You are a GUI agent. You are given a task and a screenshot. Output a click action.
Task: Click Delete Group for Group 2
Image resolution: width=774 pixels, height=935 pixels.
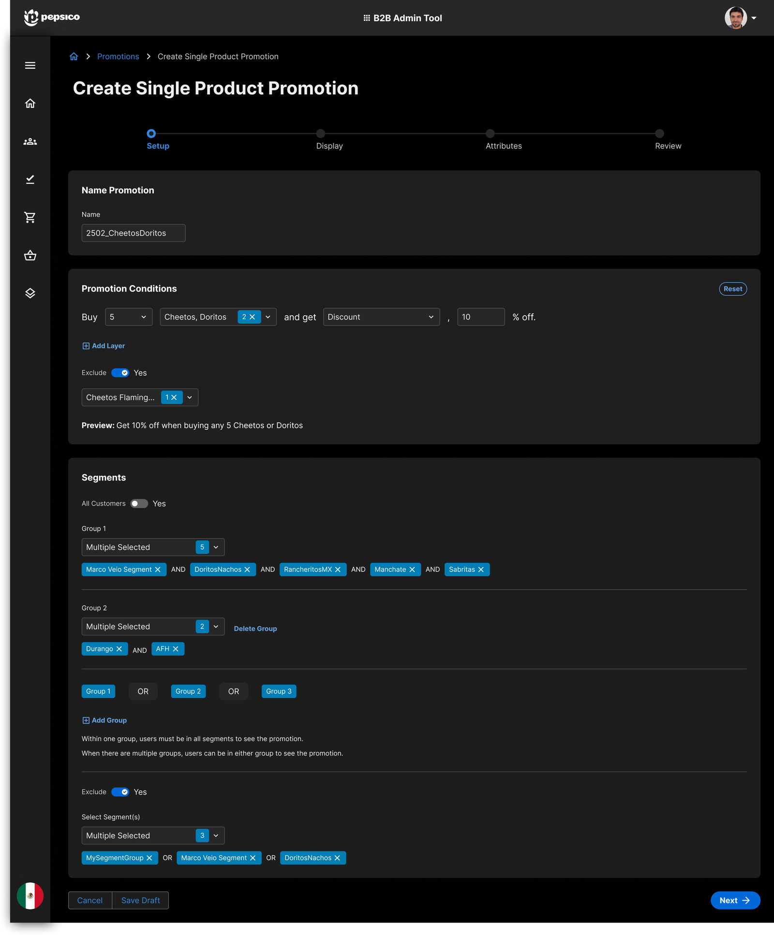(255, 628)
